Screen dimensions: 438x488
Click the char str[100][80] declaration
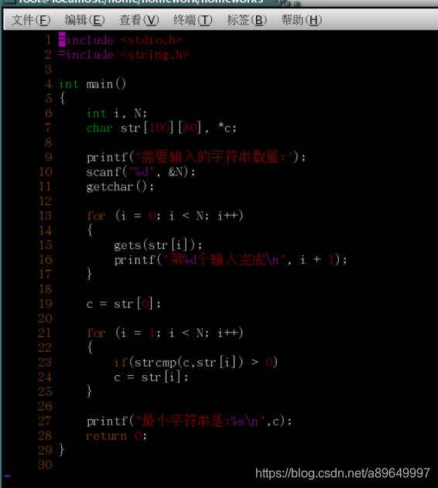coord(162,128)
